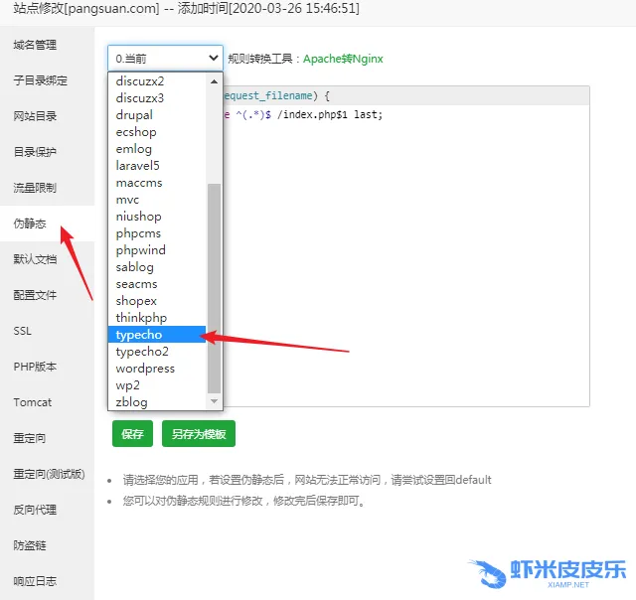
Task: Pick thinkphp rewrite rule option
Action: pos(141,318)
